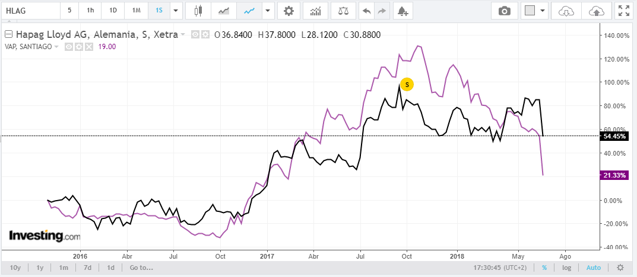637x277 pixels.
Task: Expand the chart style dropdown arrow
Action: click(x=268, y=11)
